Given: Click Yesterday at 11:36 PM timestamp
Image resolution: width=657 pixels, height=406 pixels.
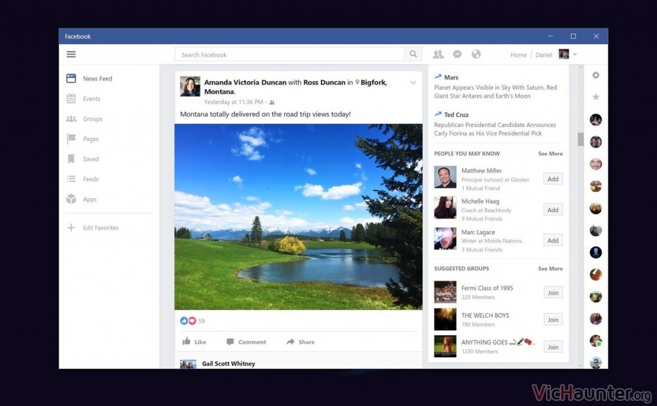Looking at the screenshot, I should click(x=234, y=102).
